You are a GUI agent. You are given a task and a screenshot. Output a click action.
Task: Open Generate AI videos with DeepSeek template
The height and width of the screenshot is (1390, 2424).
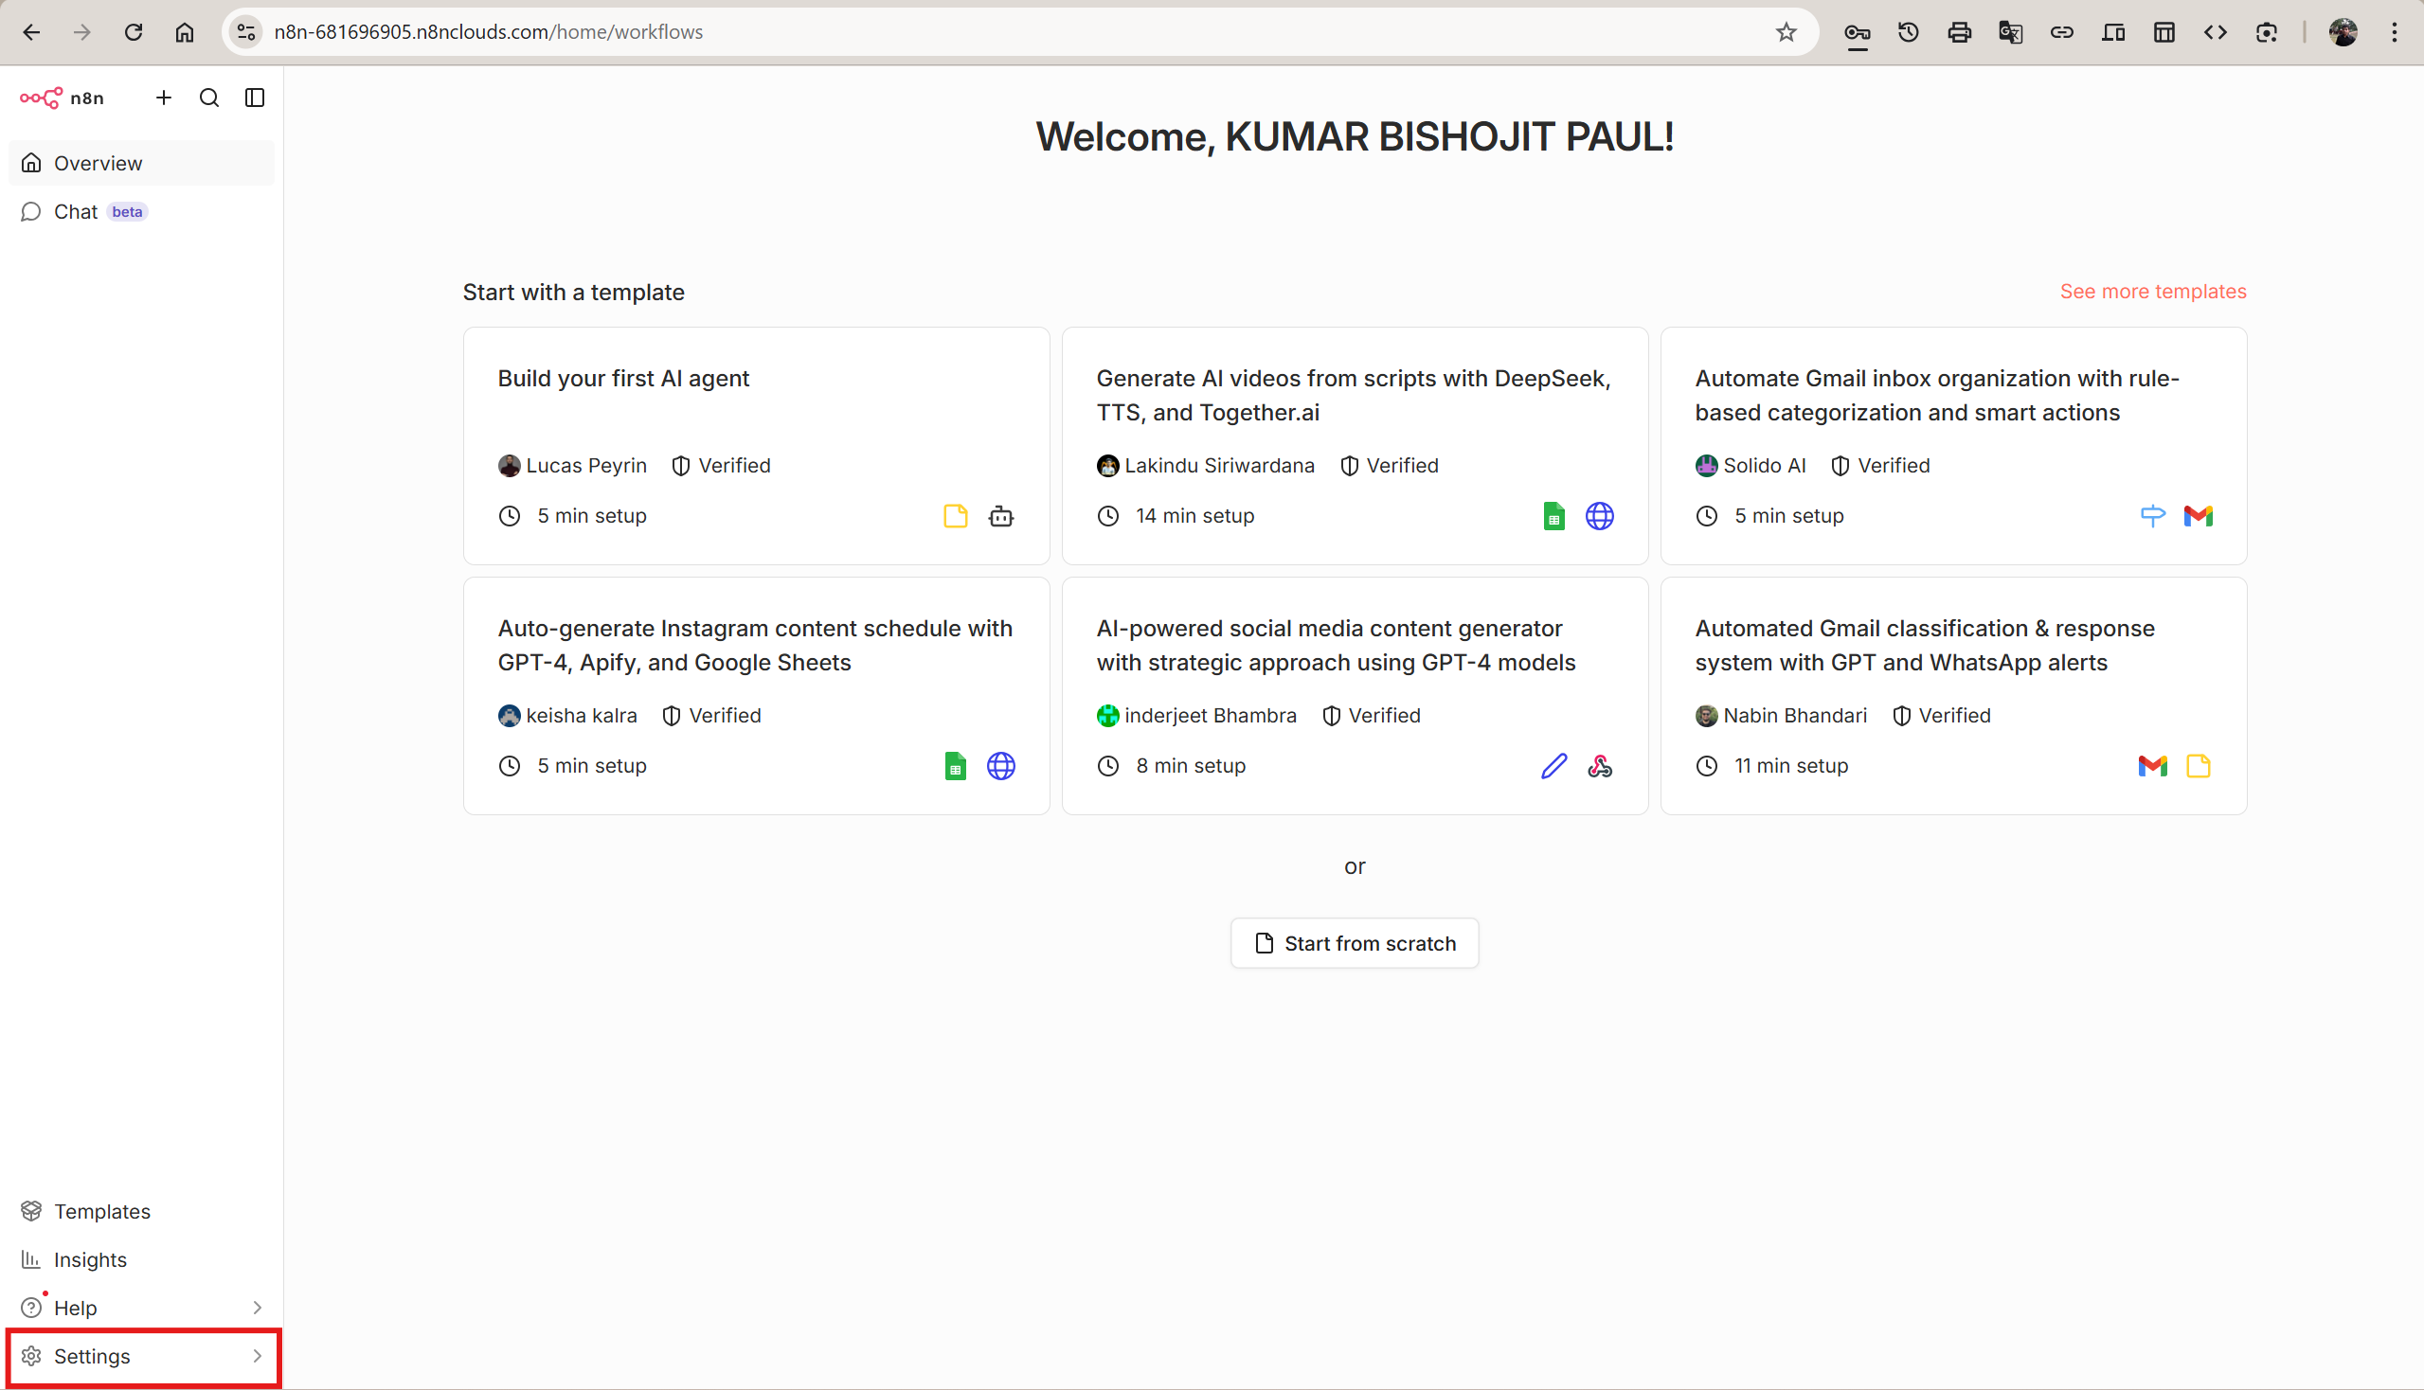pyautogui.click(x=1355, y=446)
